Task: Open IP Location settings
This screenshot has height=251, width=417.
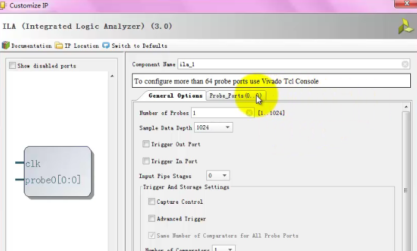Action: click(81, 46)
